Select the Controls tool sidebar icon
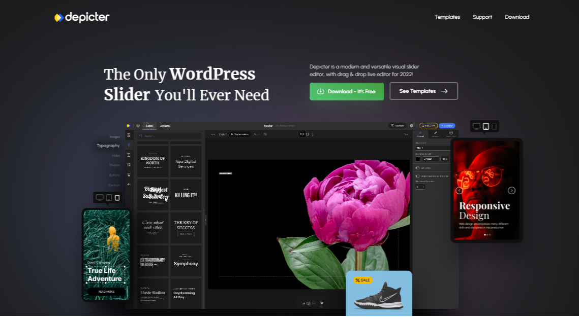579x319 pixels. pyautogui.click(x=129, y=185)
